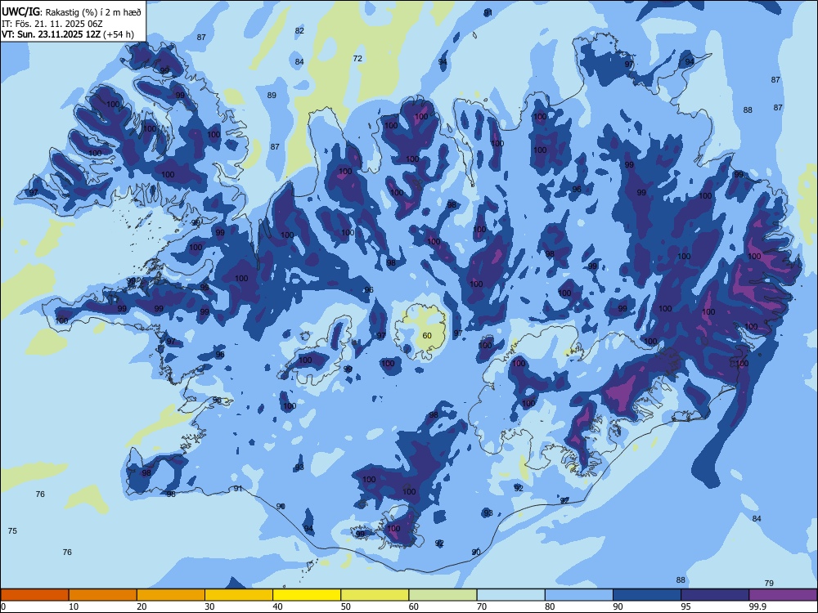Viewport: 818px width, 613px height.
Task: Click the 'IT: Fös. 21. 11. 2025 06Z' line
Action: pos(52,24)
